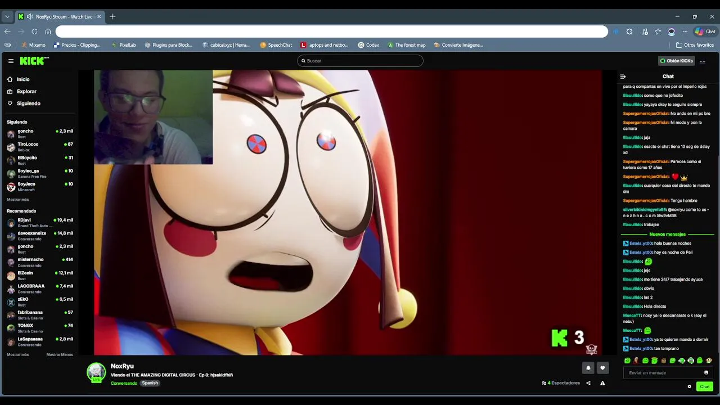
Task: Select the first green emote in emote row
Action: coord(627,361)
